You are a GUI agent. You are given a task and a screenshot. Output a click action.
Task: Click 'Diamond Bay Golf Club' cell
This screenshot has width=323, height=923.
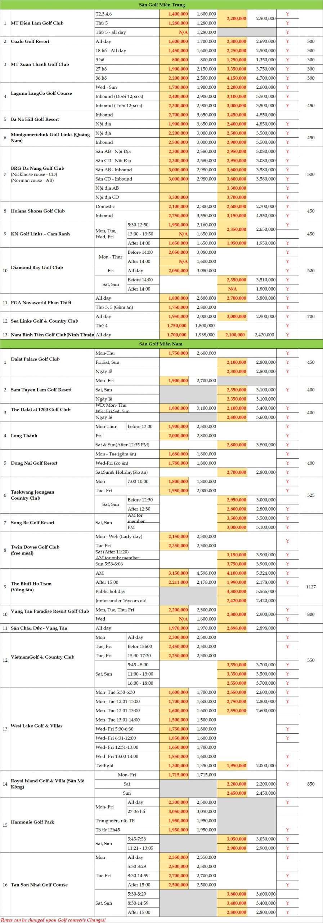[52, 270]
